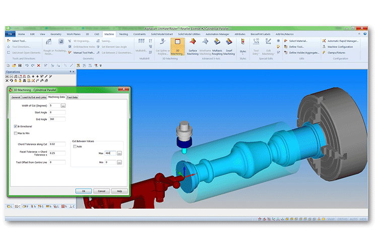The height and width of the screenshot is (252, 378).
Task: Click Tool Entry in Special Edits
Action: tap(256, 46)
